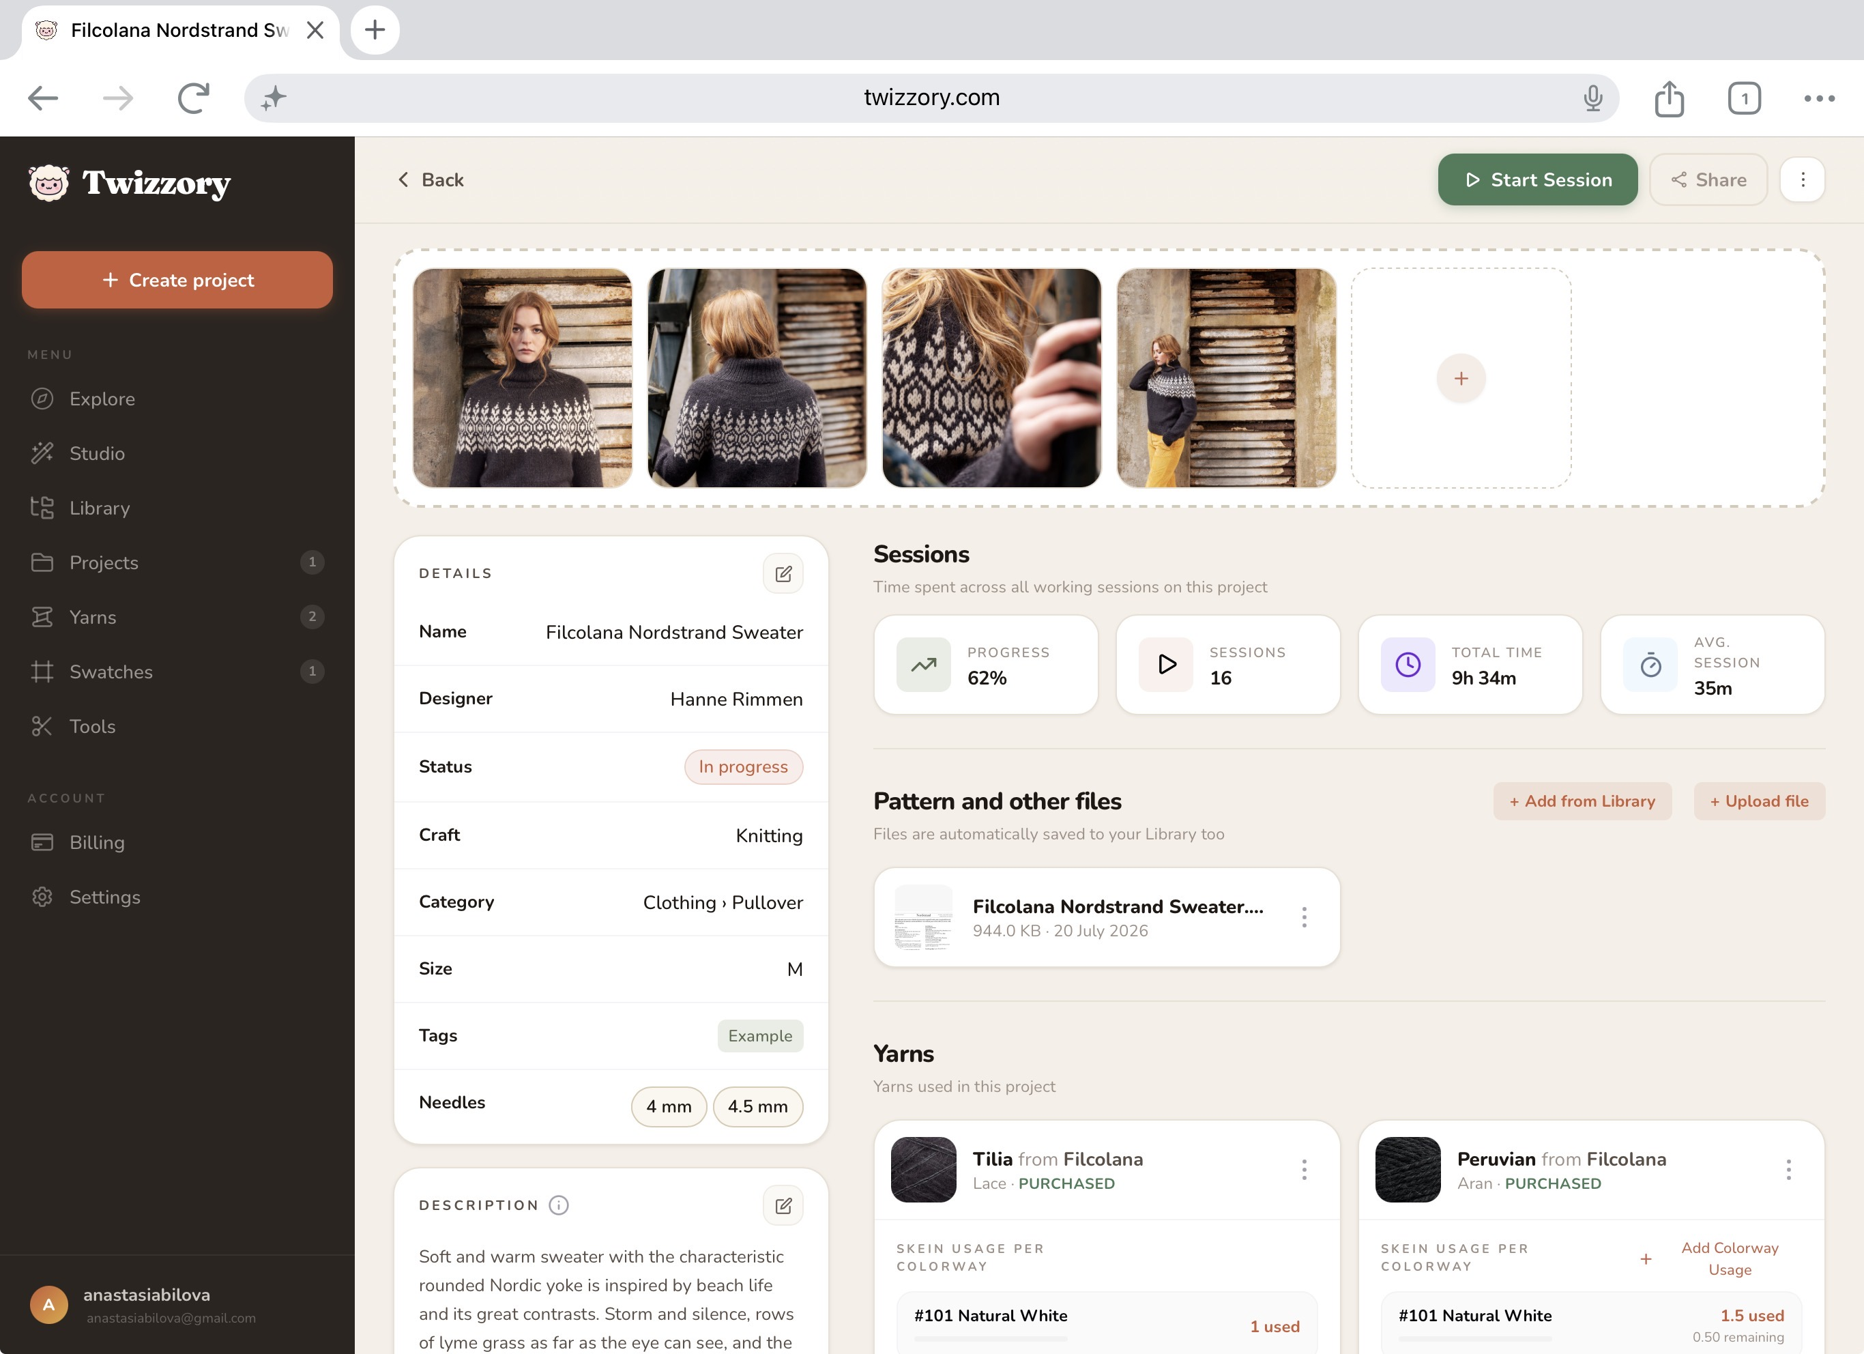Click the Avg. Session stopwatch icon
1864x1354 pixels.
1650,665
